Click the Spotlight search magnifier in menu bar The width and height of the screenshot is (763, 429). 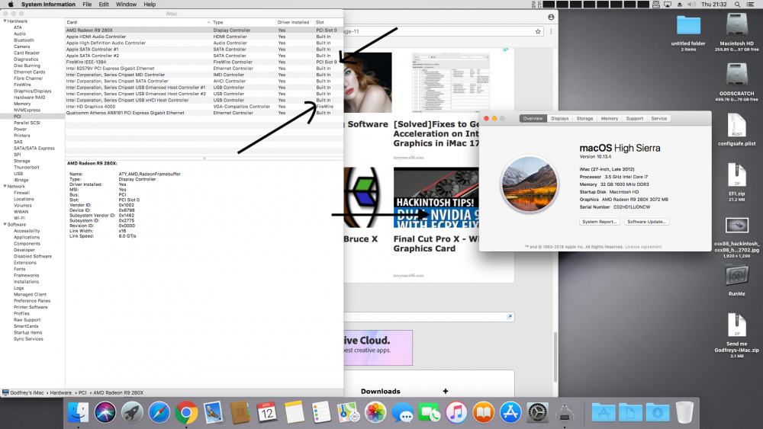(x=738, y=5)
